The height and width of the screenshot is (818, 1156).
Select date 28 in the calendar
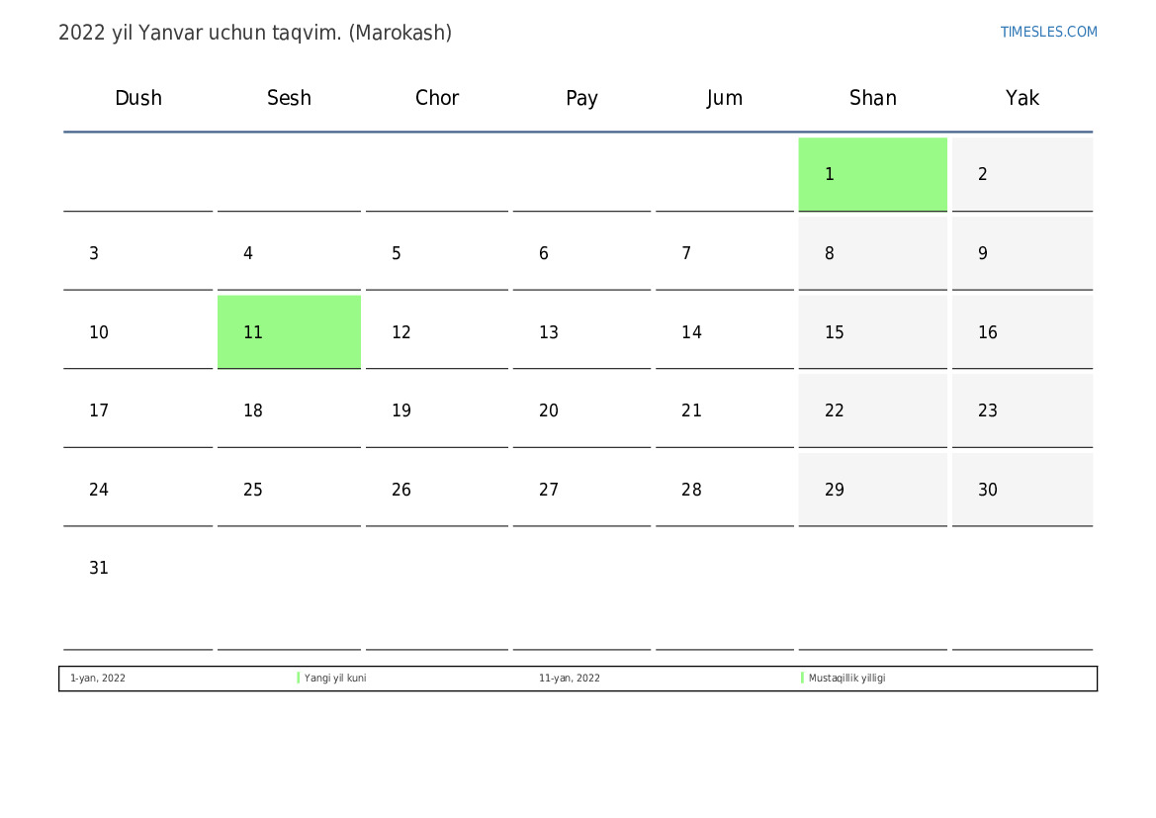(x=724, y=489)
